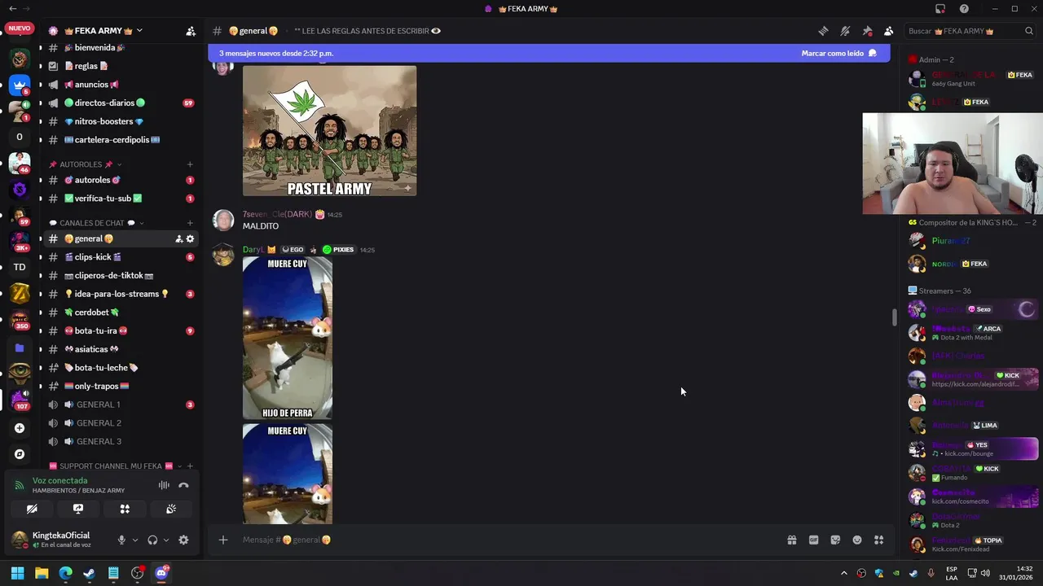Click create invite icon on general channel
The width and height of the screenshot is (1043, 586).
pyautogui.click(x=178, y=239)
